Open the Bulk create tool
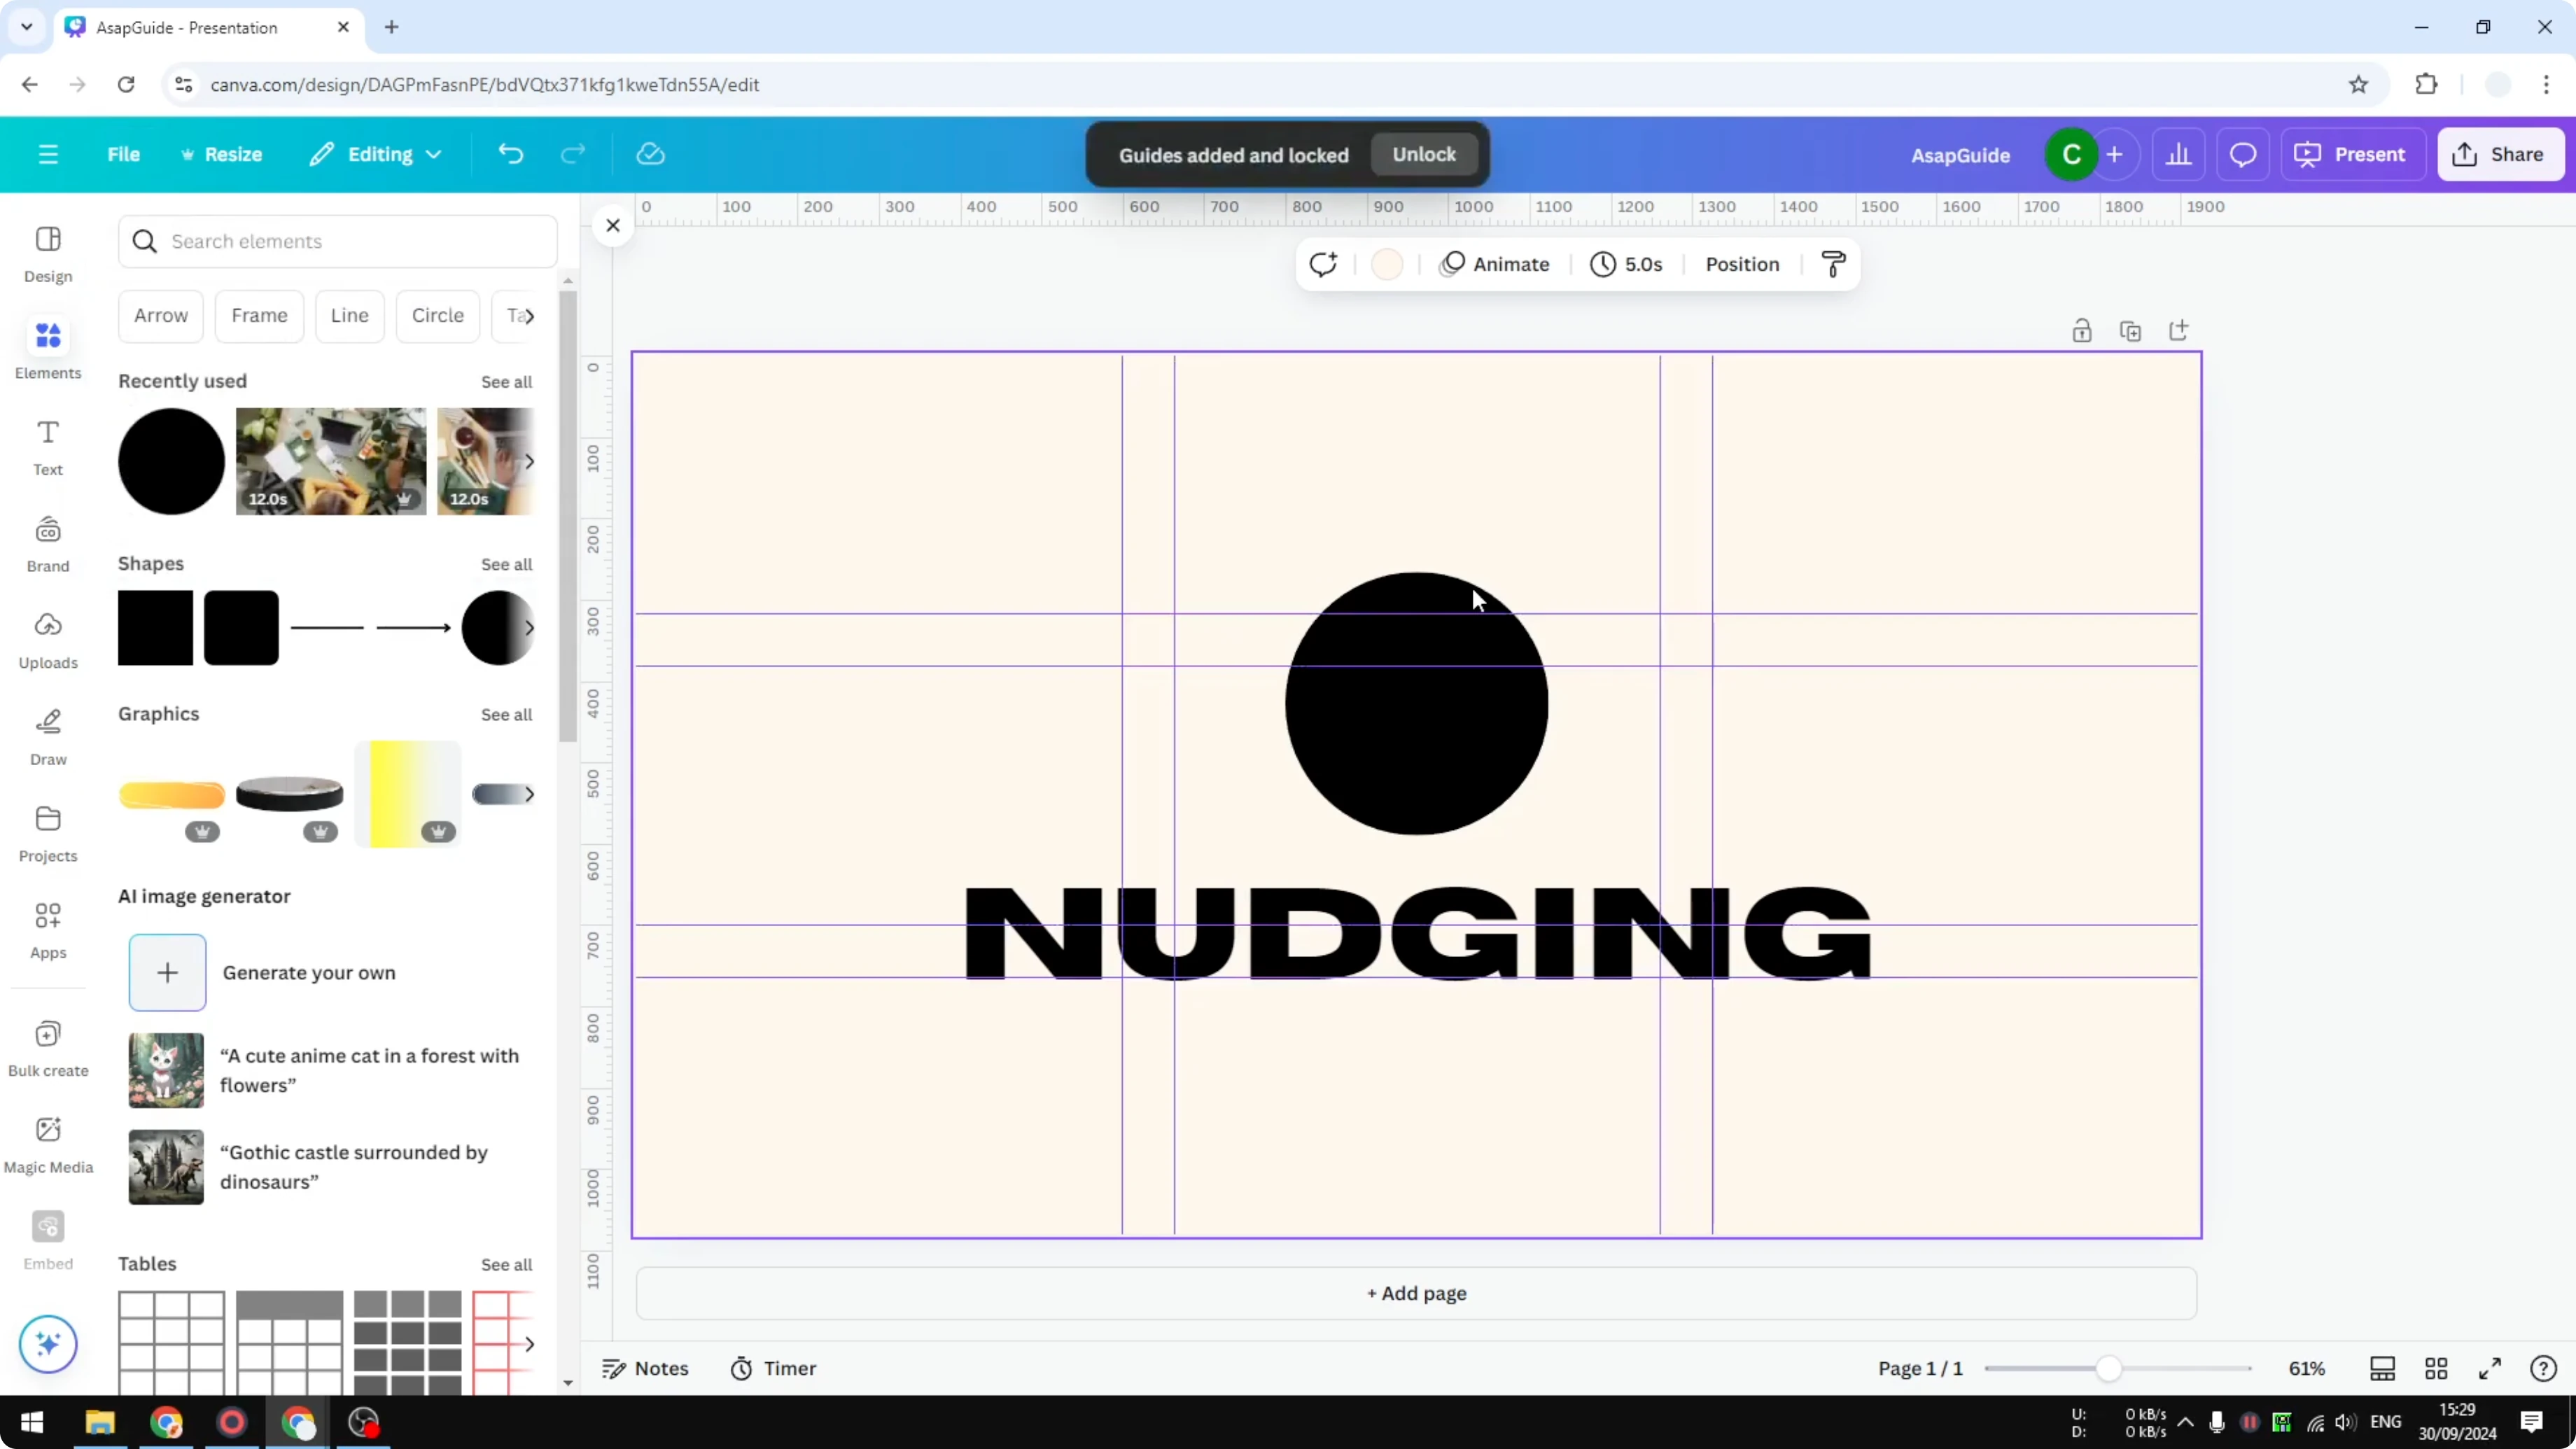The width and height of the screenshot is (2576, 1449). pos(48,1048)
